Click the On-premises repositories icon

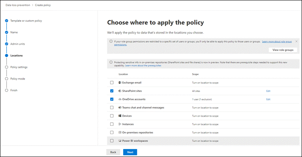click(x=120, y=132)
